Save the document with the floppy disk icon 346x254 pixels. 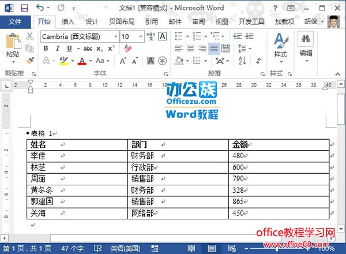(24, 8)
